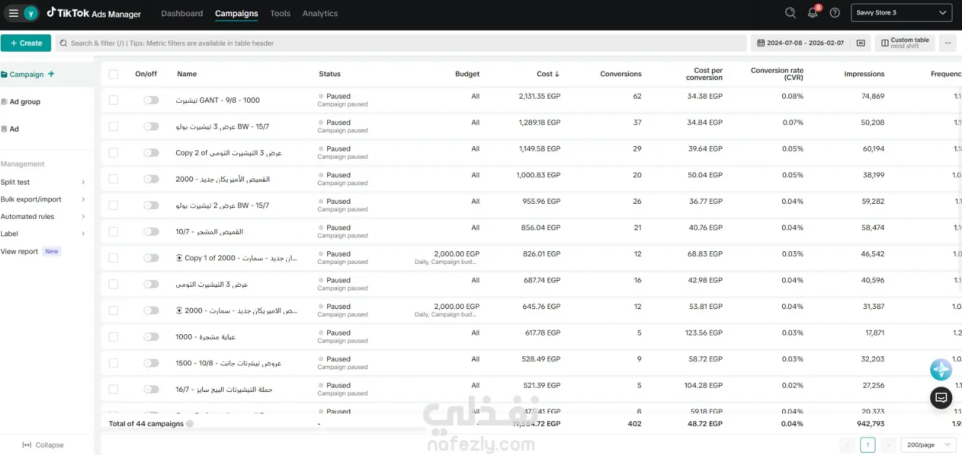Click the blue AI assistant star icon

pos(941,369)
